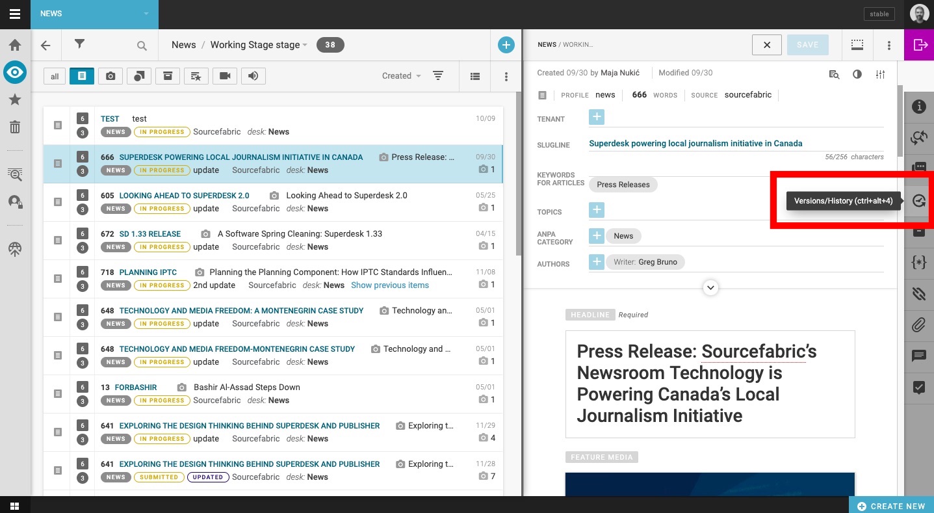The width and height of the screenshot is (934, 513).
Task: Open Monitoring with the eye icon
Action: (14, 72)
